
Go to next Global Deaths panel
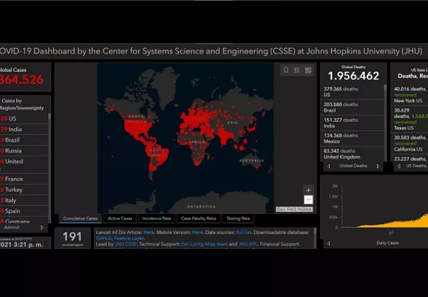pyautogui.click(x=377, y=166)
